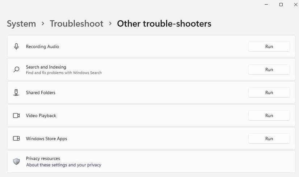Click the Shared Folders icon
The image size is (299, 177).
click(x=16, y=92)
